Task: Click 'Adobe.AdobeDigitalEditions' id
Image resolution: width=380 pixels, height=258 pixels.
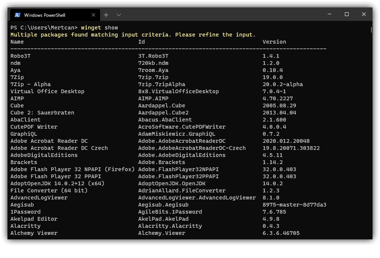Action: point(182,155)
